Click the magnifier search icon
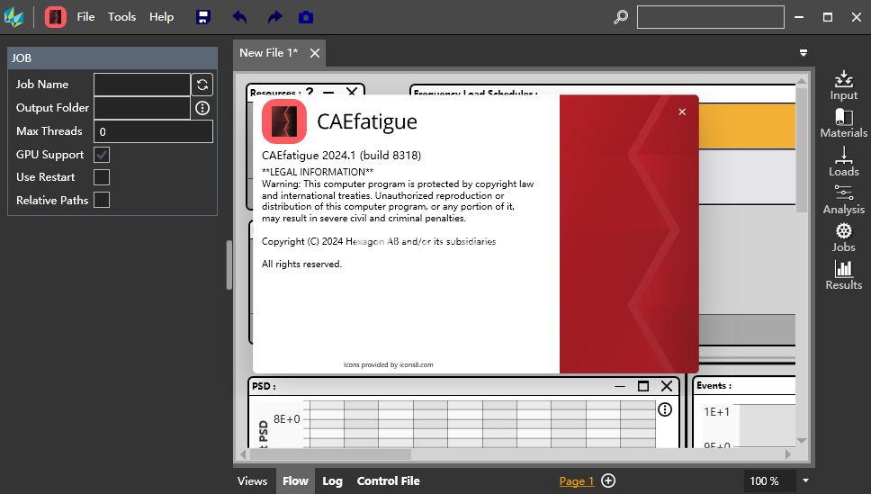The width and height of the screenshot is (871, 494). [621, 17]
